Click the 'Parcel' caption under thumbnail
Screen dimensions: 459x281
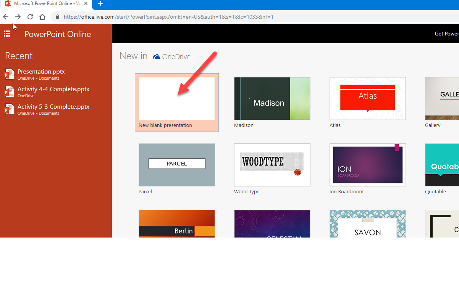pos(145,191)
